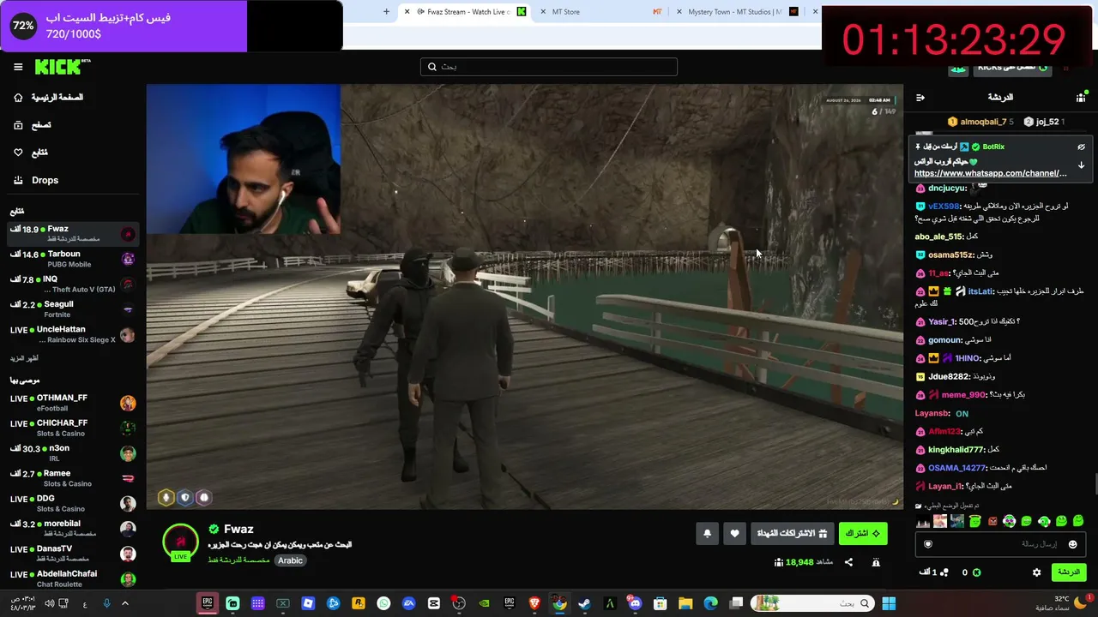Open the pinned WhatsApp channel link
This screenshot has height=617, width=1098.
tap(991, 173)
